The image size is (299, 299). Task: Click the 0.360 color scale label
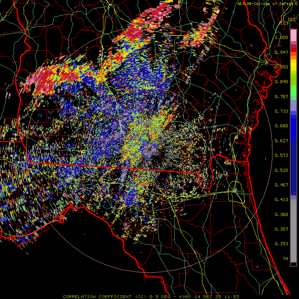[281, 215]
